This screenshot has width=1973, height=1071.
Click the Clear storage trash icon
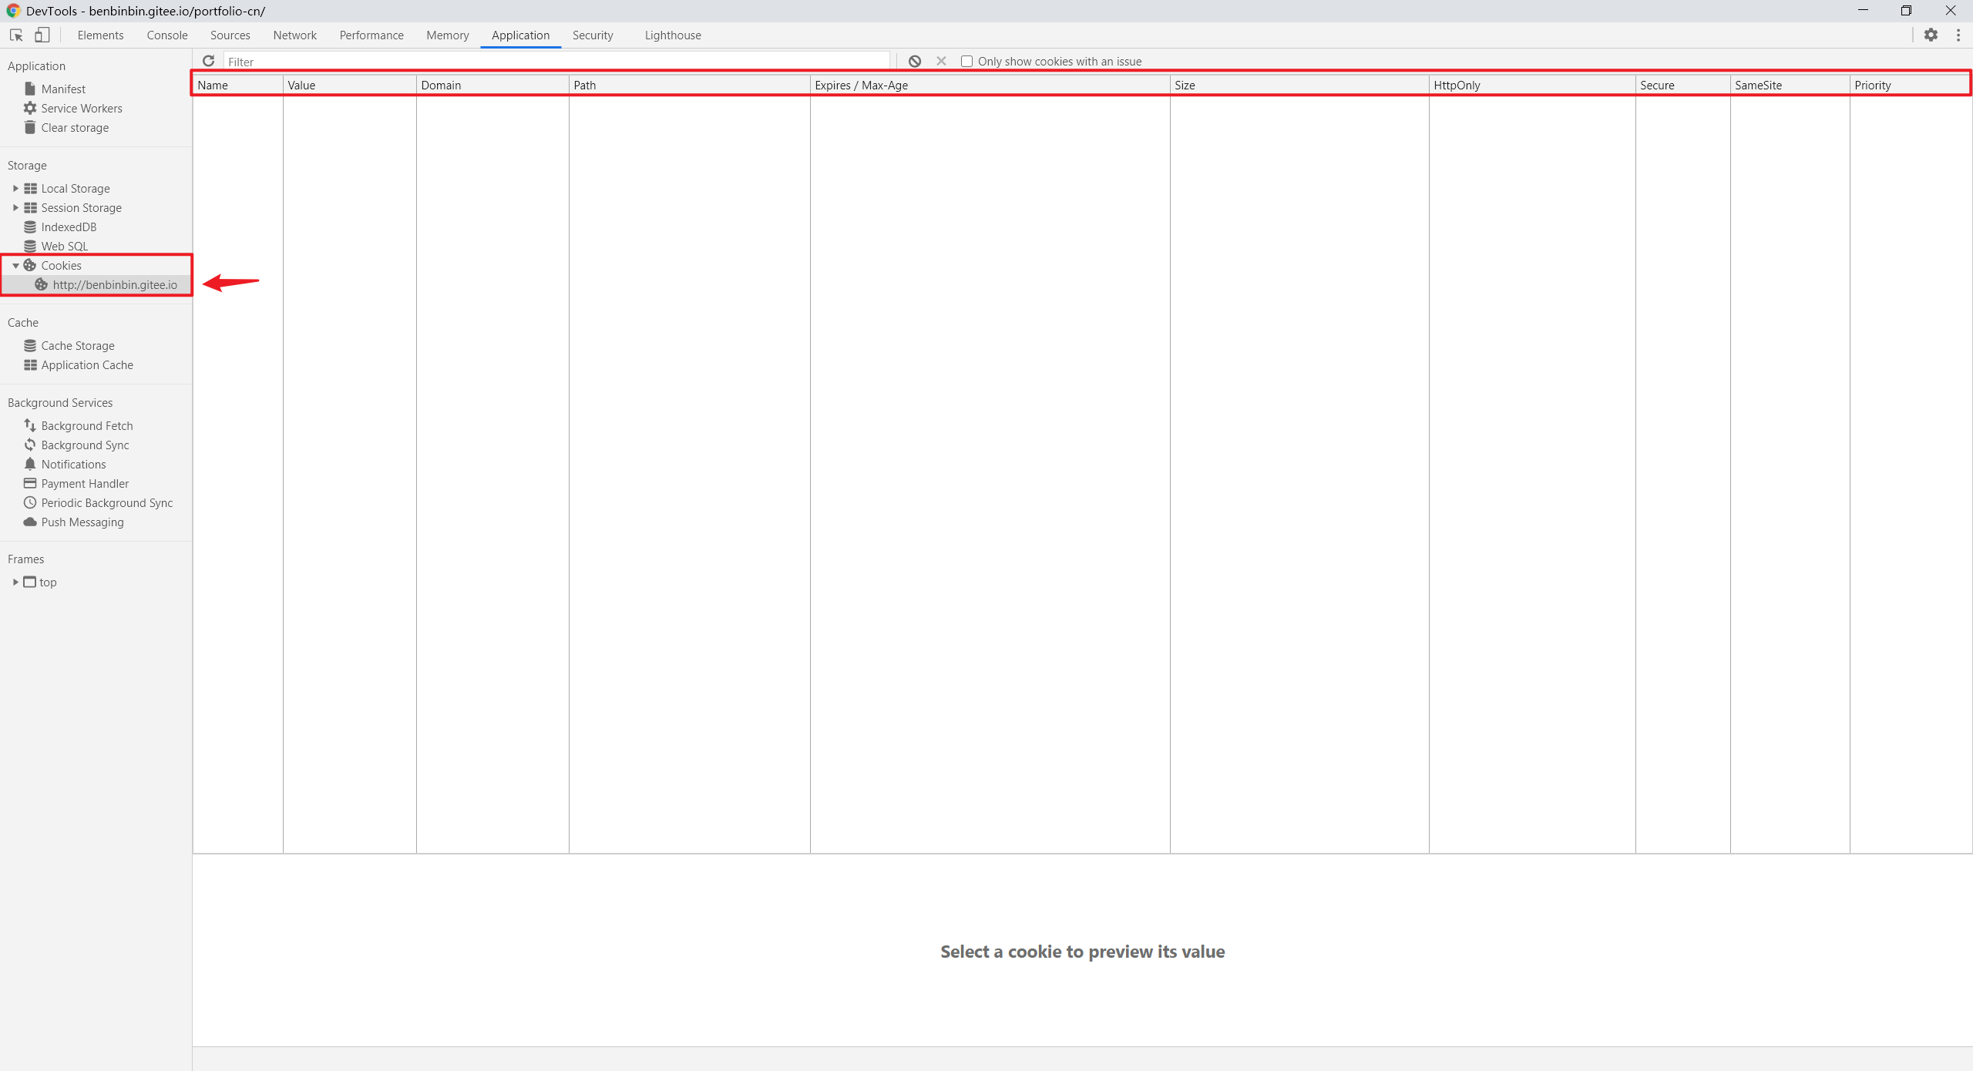click(30, 127)
